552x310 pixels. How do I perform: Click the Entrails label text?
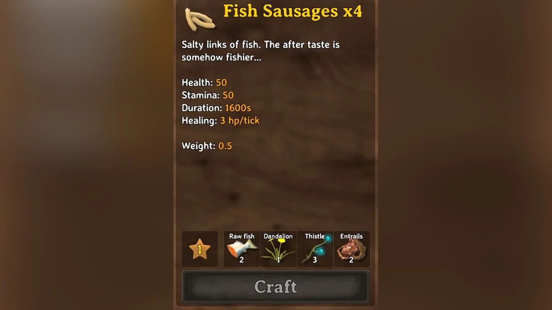(x=351, y=236)
